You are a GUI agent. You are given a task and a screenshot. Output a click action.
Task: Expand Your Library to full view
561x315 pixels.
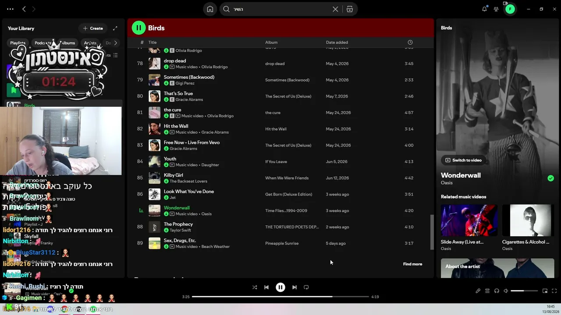[115, 28]
